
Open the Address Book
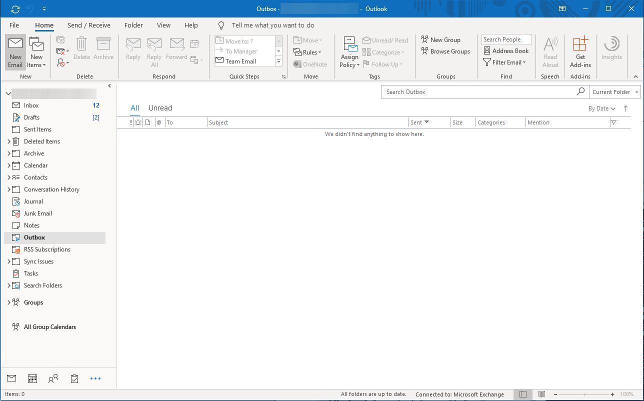(x=506, y=51)
